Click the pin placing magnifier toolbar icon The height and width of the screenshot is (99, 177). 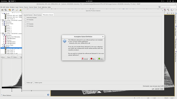coord(171,10)
